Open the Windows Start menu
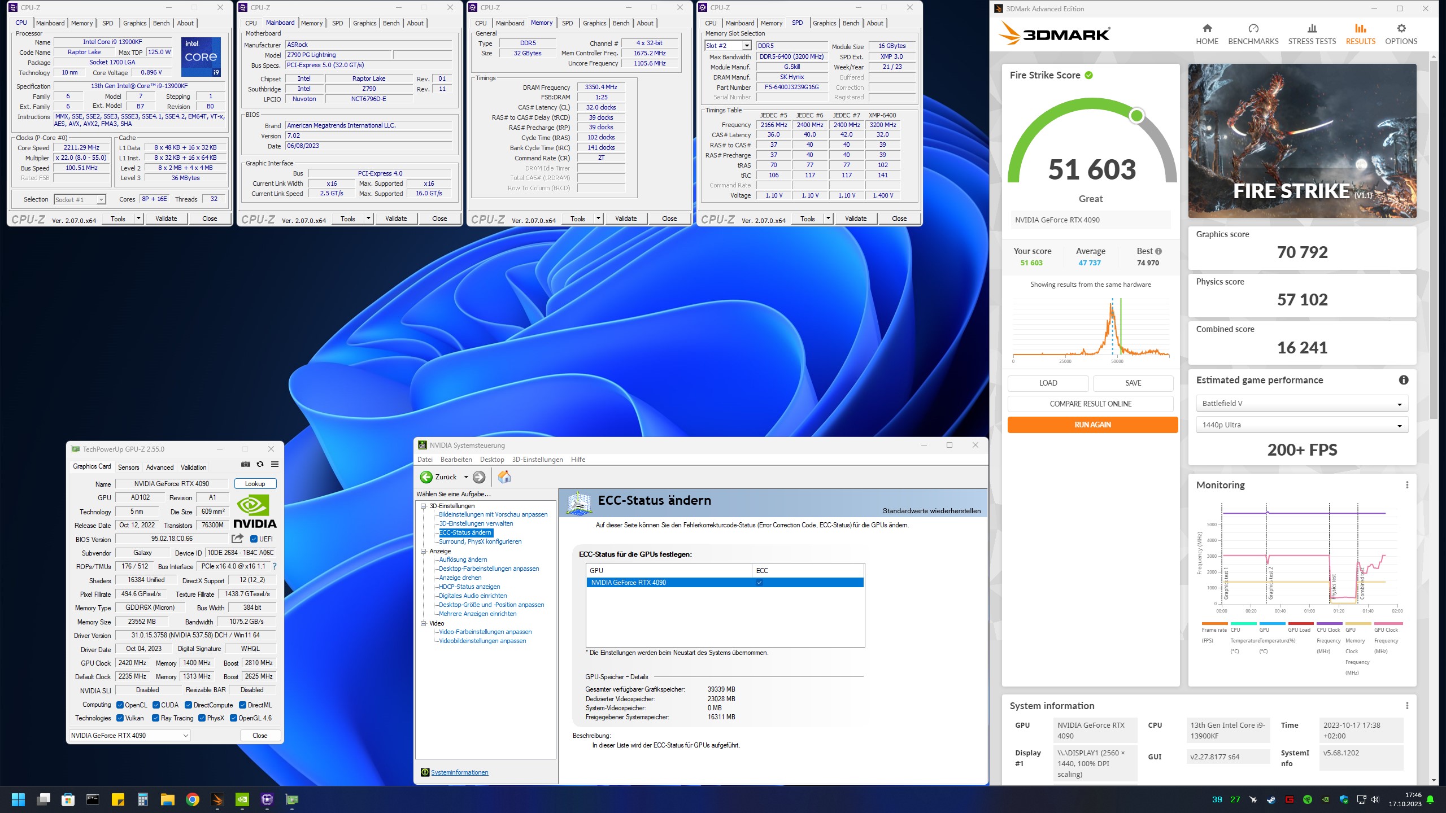 18,799
